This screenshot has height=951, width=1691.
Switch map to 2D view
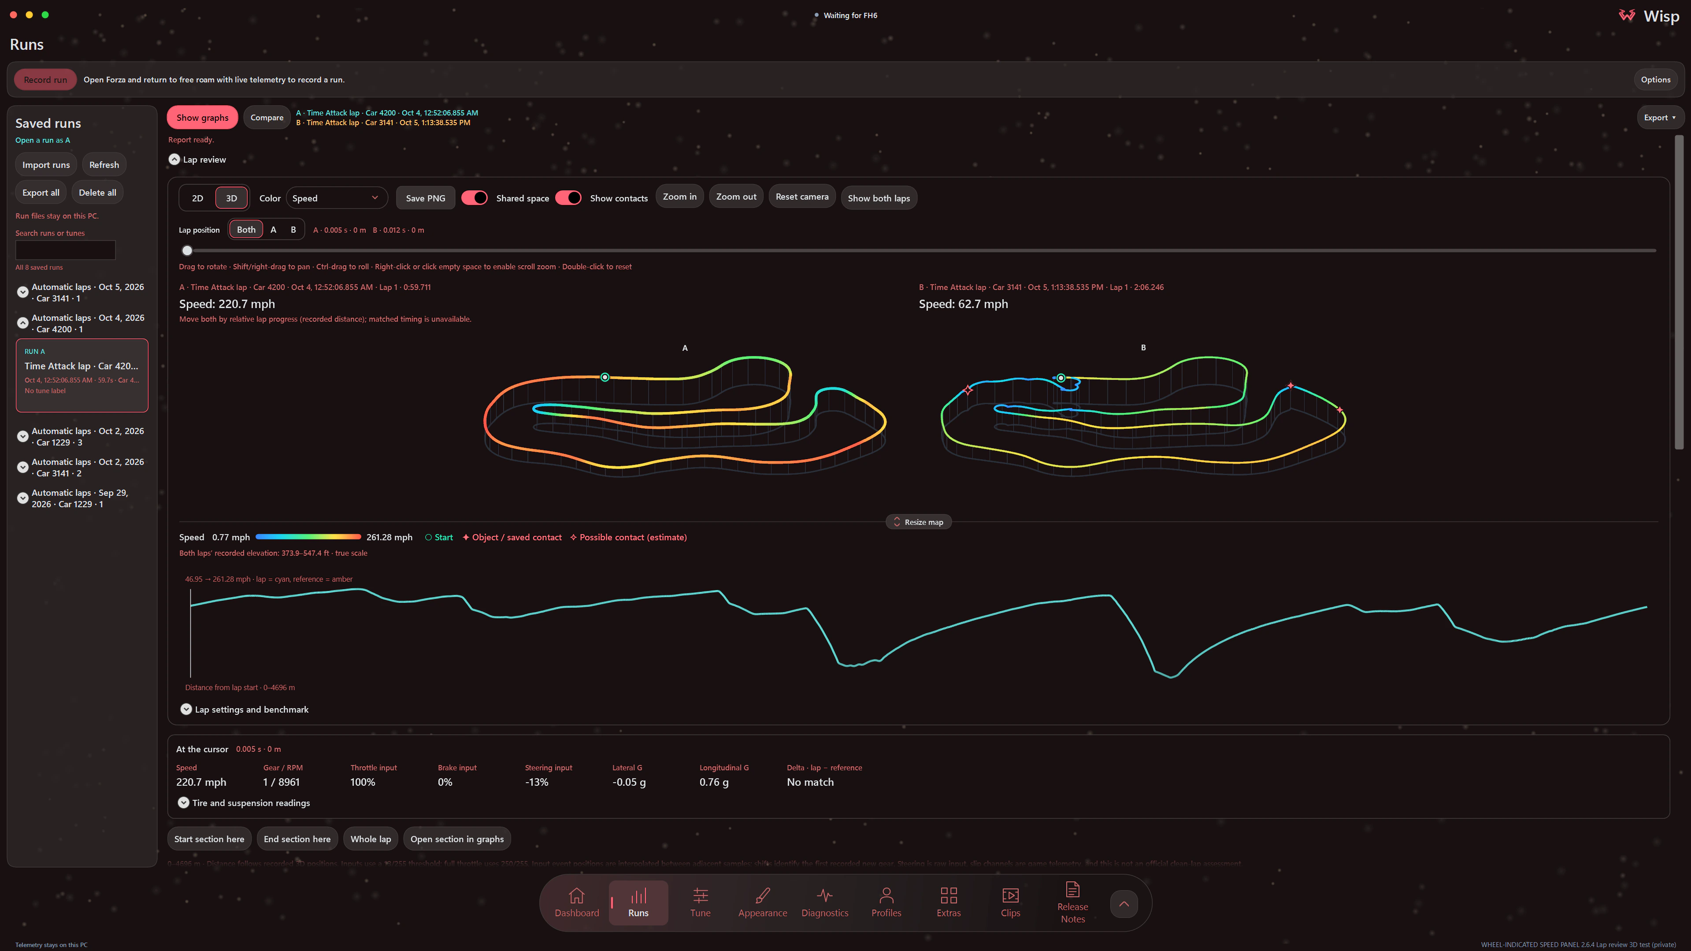coord(197,198)
